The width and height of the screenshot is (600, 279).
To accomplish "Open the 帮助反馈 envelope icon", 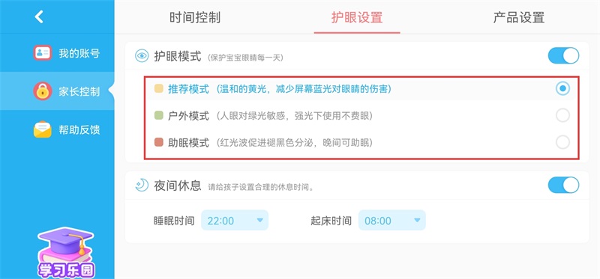I will coord(43,129).
